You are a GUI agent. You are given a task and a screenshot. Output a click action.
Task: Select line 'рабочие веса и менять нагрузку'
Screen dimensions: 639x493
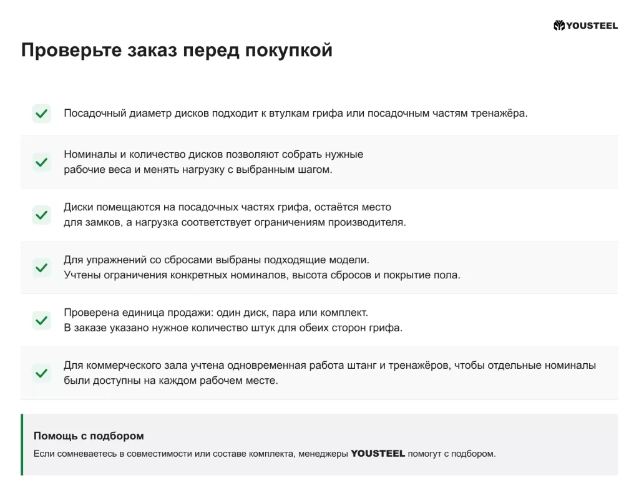click(198, 170)
